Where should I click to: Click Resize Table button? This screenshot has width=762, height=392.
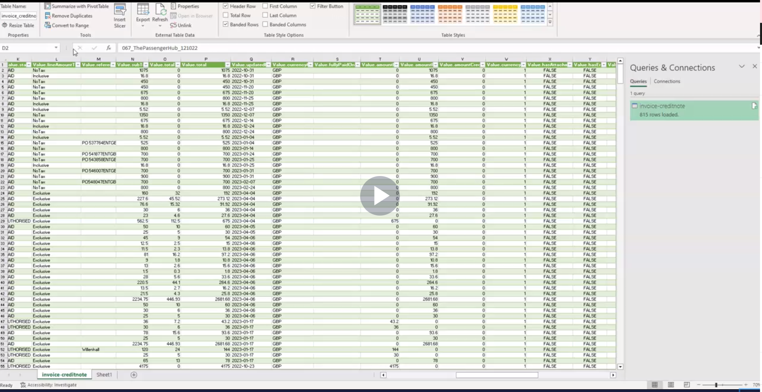pos(18,25)
